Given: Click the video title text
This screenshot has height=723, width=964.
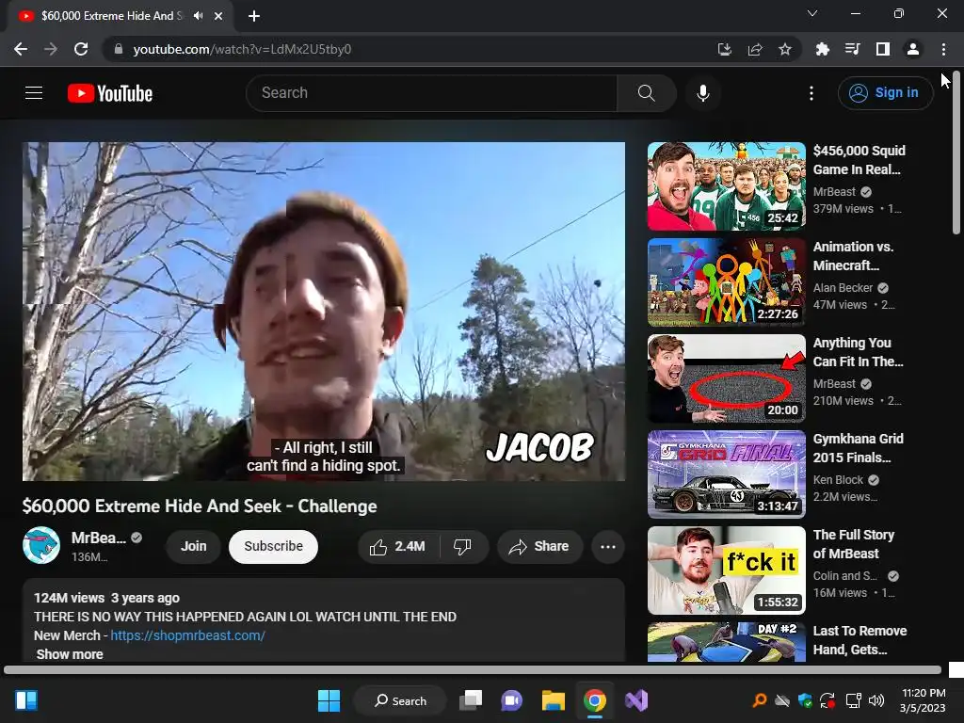Looking at the screenshot, I should click(x=200, y=506).
